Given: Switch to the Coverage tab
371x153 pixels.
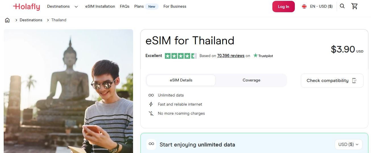Looking at the screenshot, I should pos(251,80).
